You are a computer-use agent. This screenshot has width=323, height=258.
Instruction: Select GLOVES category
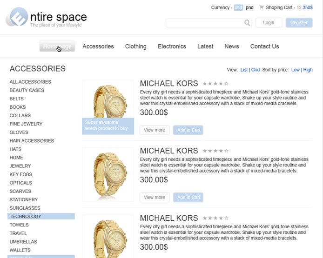click(19, 132)
